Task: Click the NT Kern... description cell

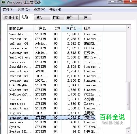Action: [x=92, y=127]
